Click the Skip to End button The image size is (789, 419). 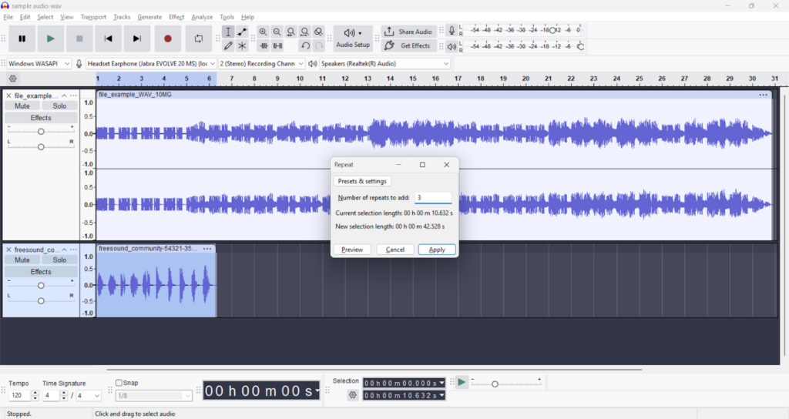(x=137, y=39)
